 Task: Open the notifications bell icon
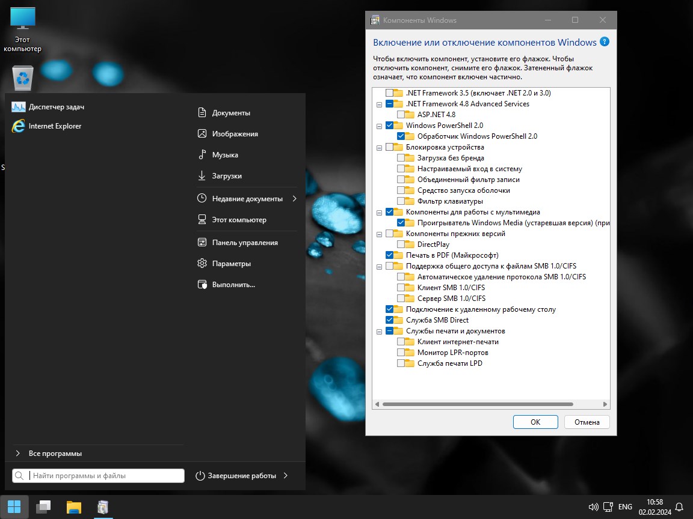pos(679,507)
